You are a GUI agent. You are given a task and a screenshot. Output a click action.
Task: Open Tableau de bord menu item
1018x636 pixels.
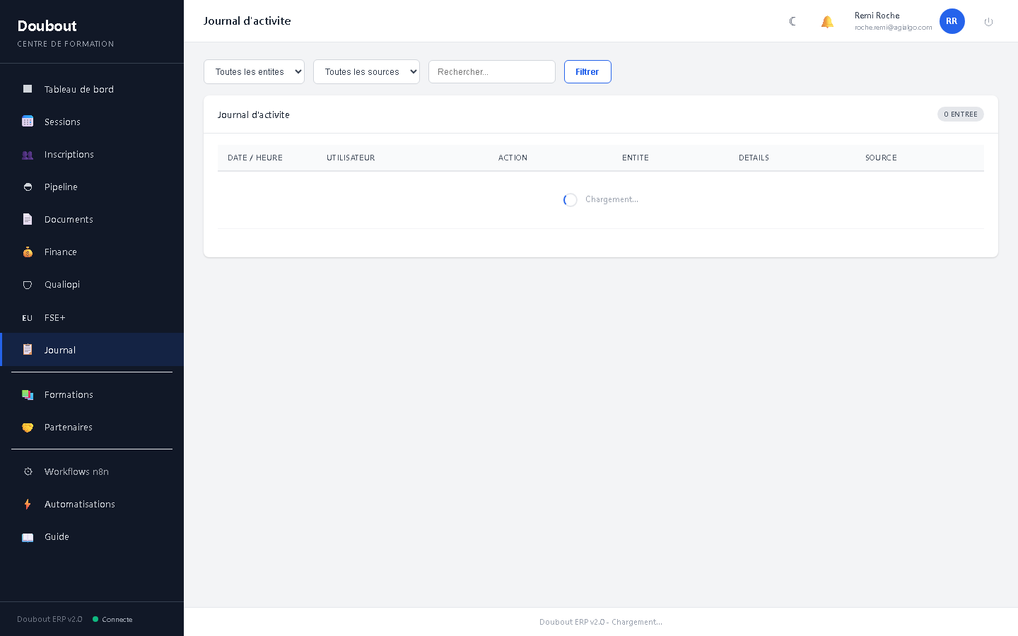78,89
